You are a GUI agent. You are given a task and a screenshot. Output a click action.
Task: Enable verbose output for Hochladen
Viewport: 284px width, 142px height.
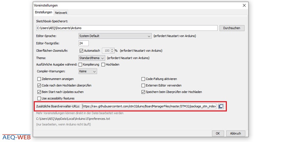(103, 65)
